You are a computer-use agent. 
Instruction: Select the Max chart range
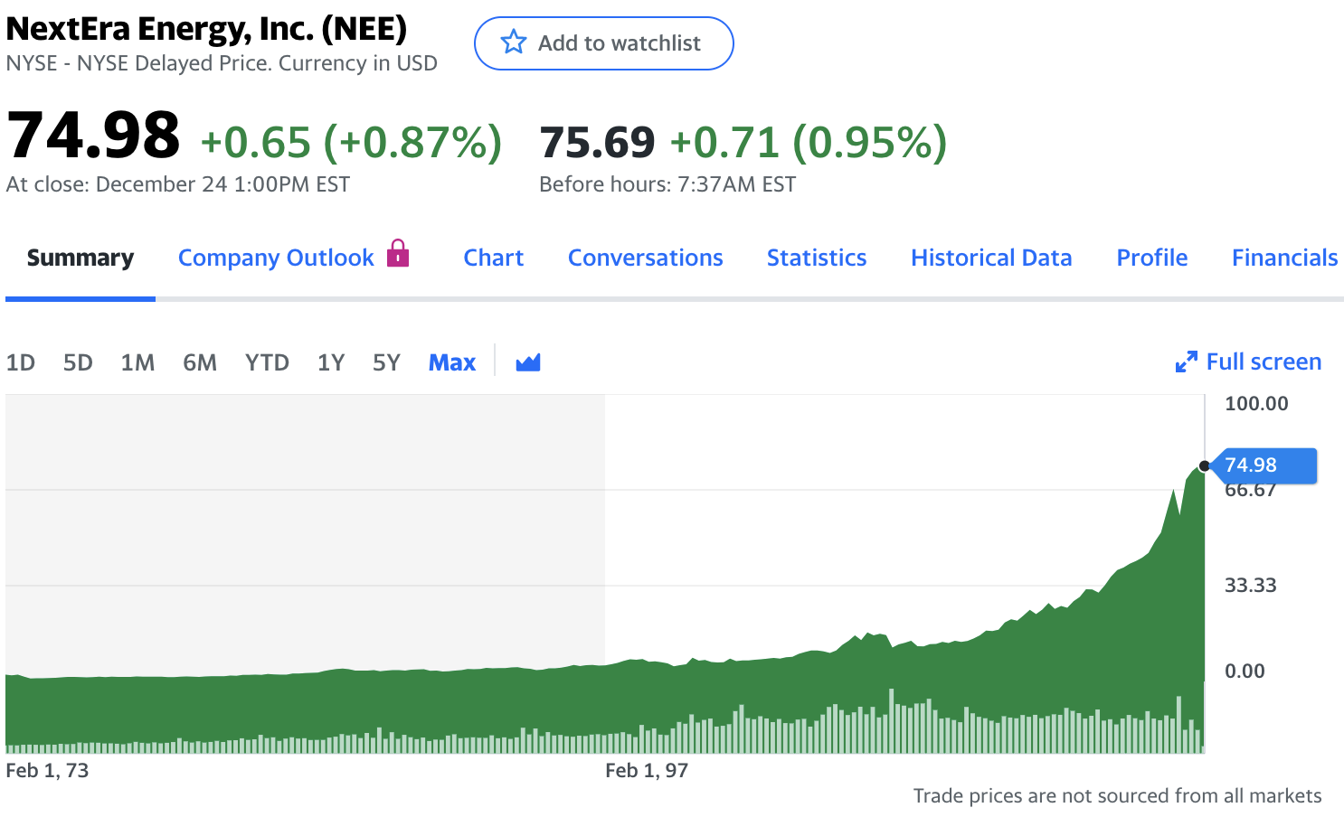(x=452, y=363)
